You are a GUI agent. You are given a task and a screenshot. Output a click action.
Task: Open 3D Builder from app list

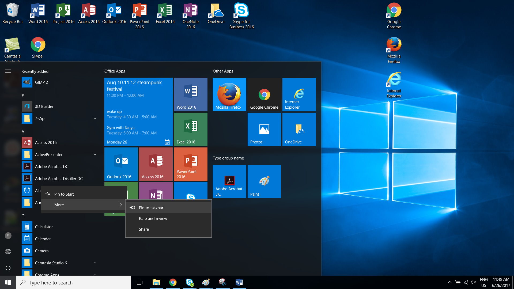[59, 106]
